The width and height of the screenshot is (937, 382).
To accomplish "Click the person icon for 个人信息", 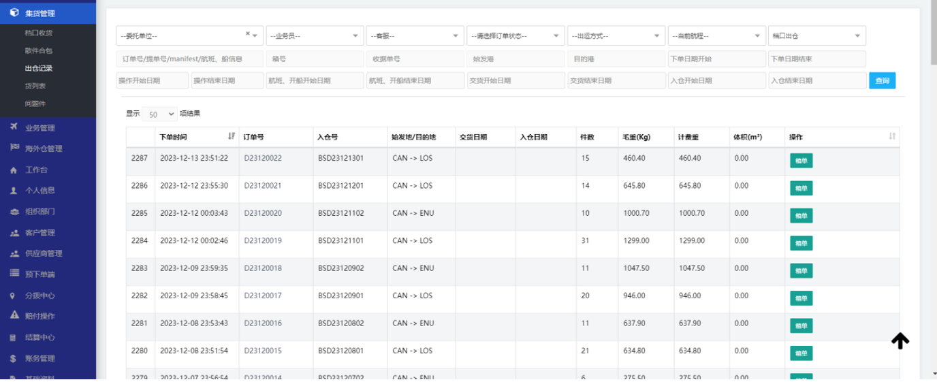I will 14,191.
